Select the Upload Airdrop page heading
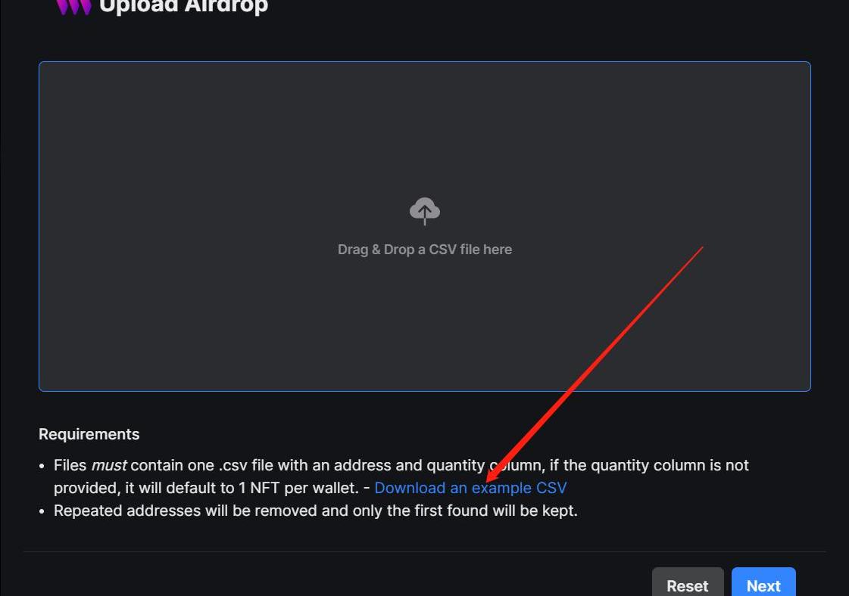 (184, 7)
